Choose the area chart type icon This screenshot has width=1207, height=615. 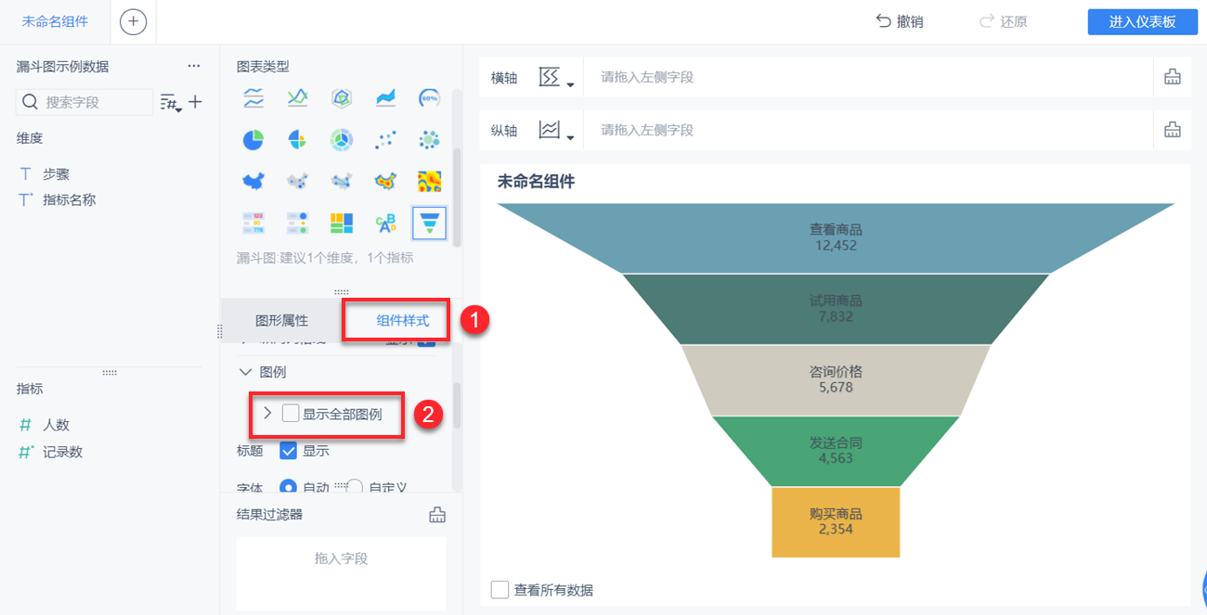pyautogui.click(x=385, y=97)
